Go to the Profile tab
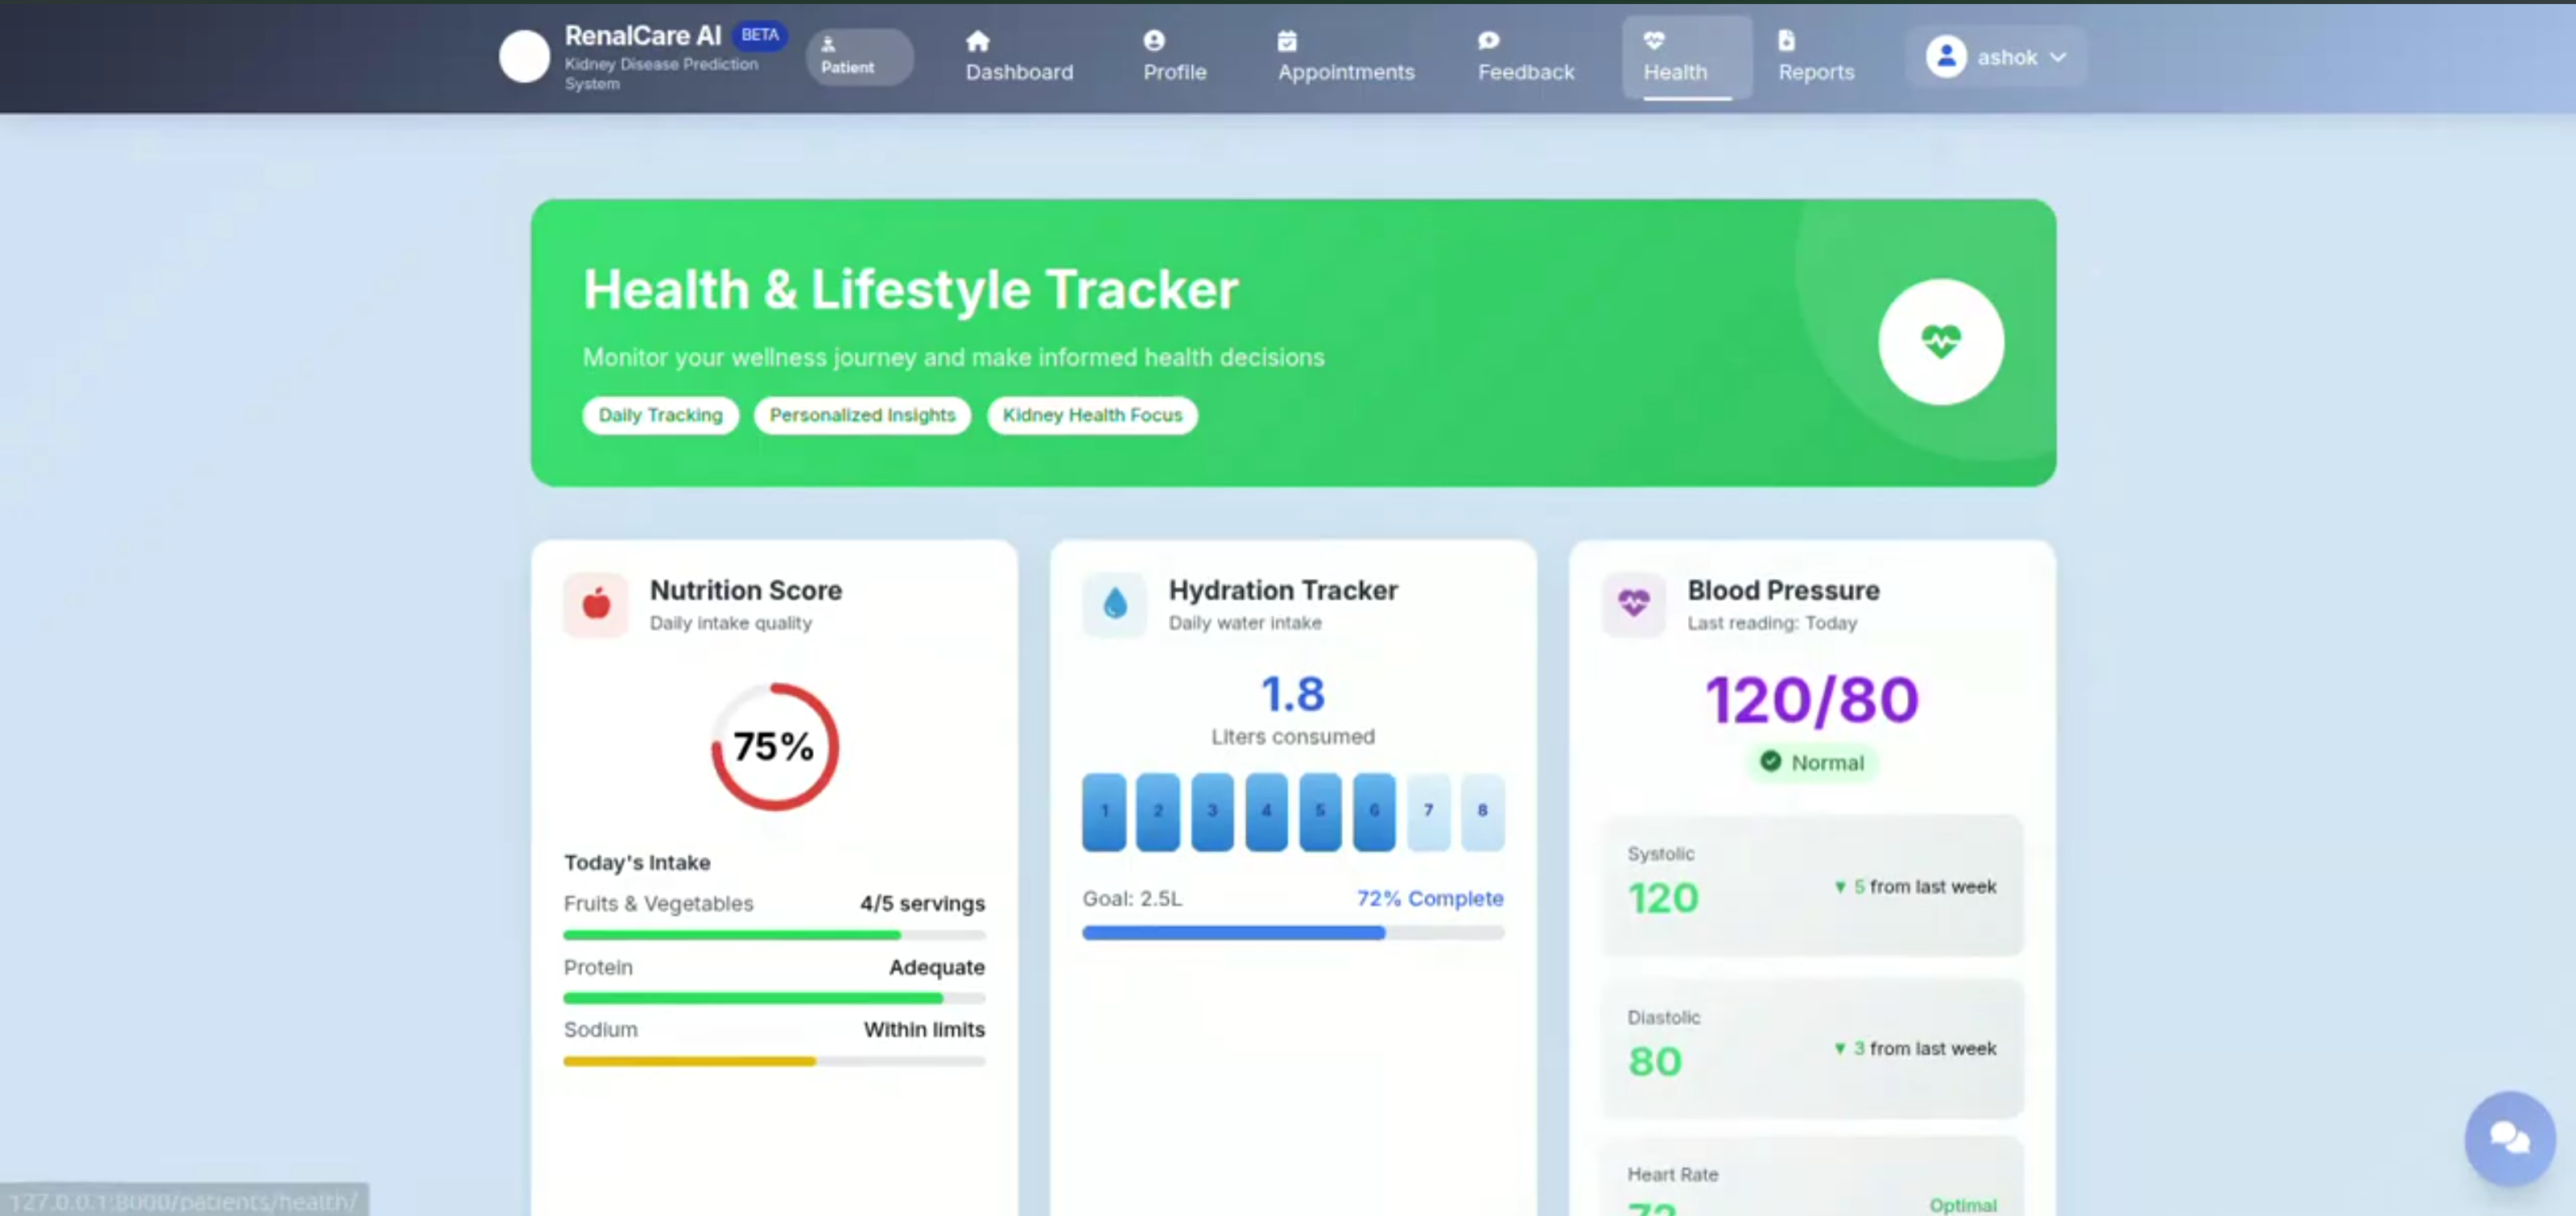 1175,57
